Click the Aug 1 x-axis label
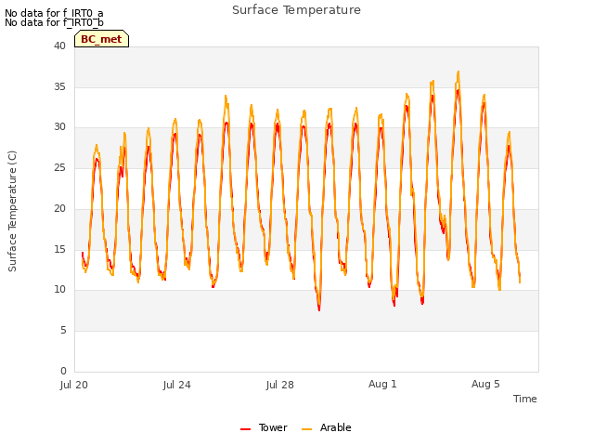 click(x=382, y=384)
